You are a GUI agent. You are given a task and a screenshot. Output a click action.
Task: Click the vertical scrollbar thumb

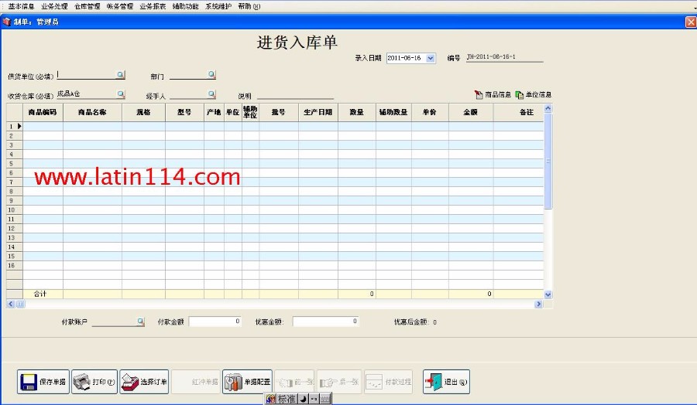pos(548,161)
